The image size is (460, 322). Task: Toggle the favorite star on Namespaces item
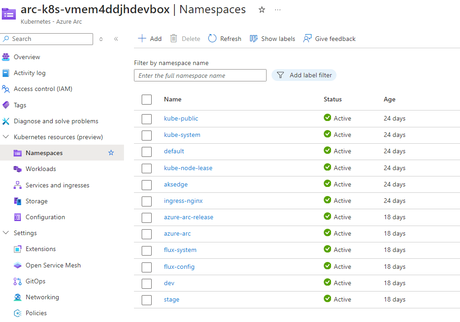pyautogui.click(x=111, y=153)
